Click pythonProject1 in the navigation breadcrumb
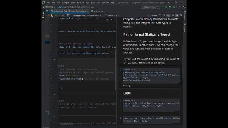The height and width of the screenshot is (128, 228). (50, 7)
